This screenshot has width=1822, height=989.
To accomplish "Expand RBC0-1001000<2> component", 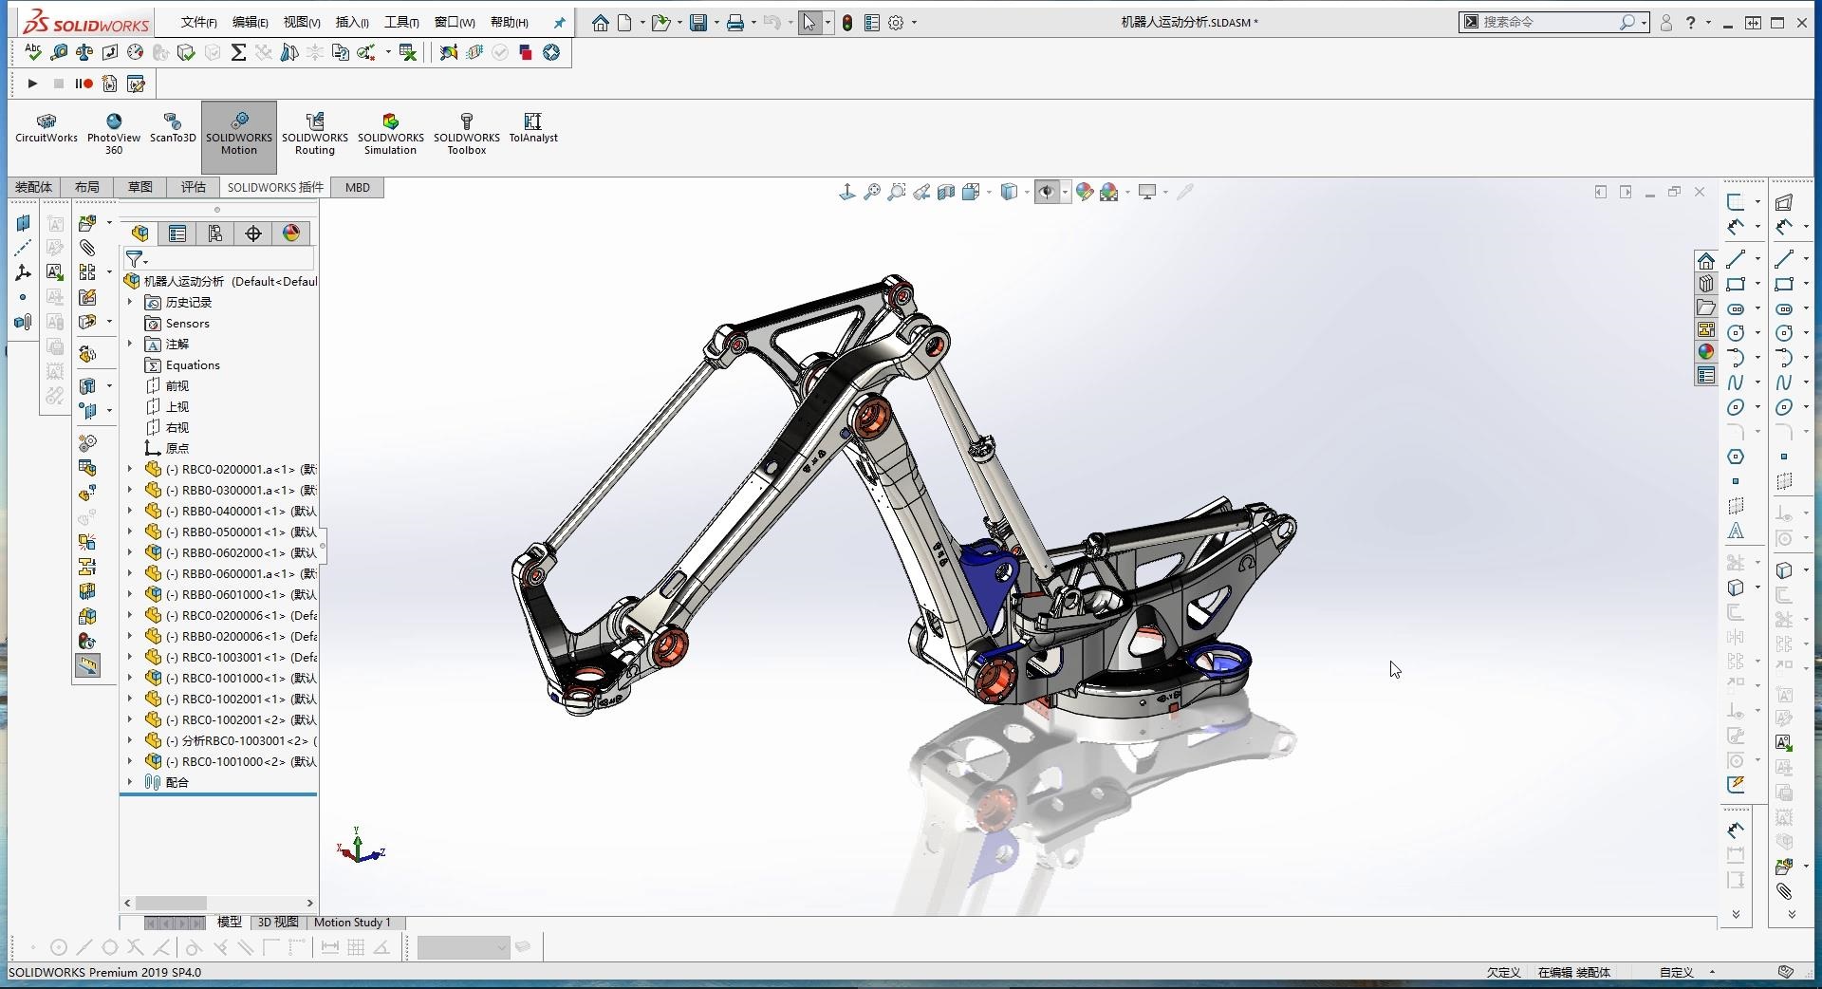I will pyautogui.click(x=130, y=761).
